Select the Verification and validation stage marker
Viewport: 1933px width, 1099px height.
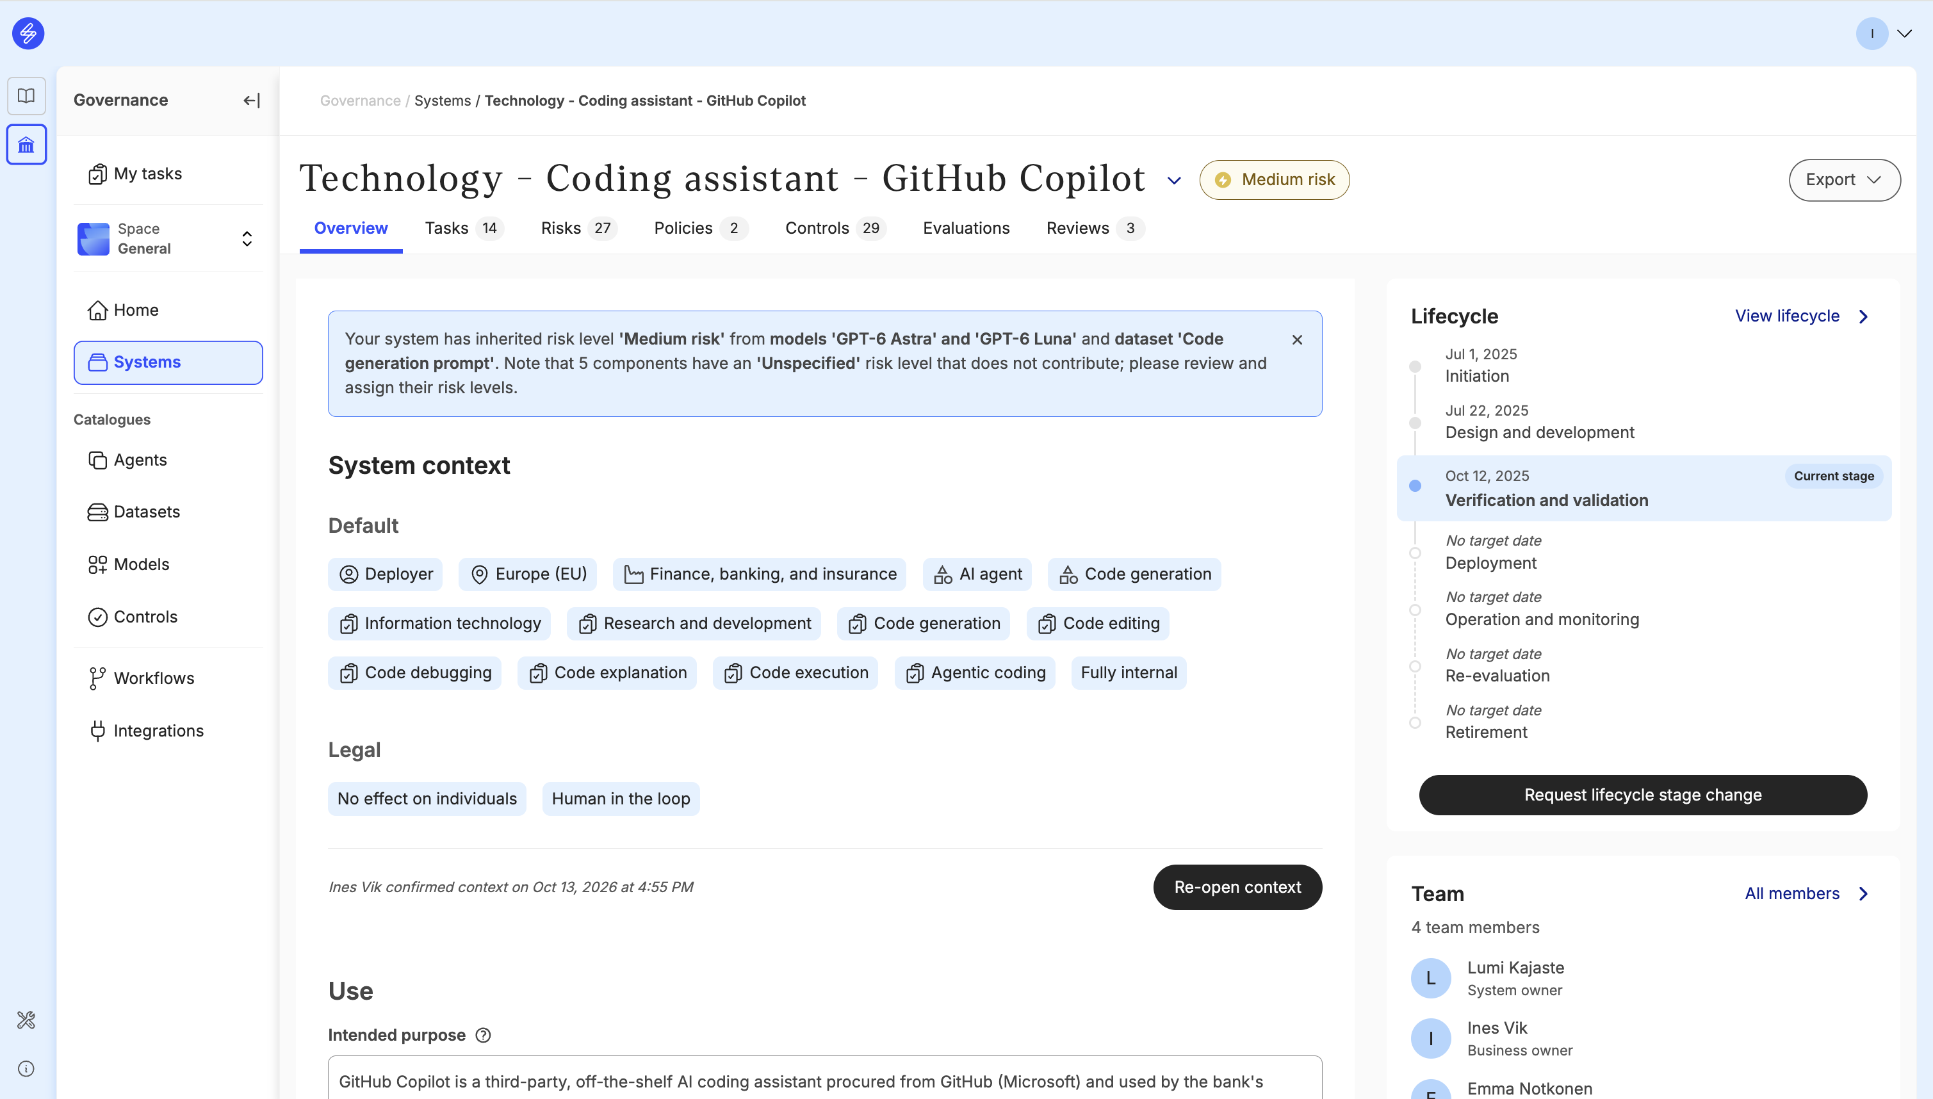[x=1415, y=486]
